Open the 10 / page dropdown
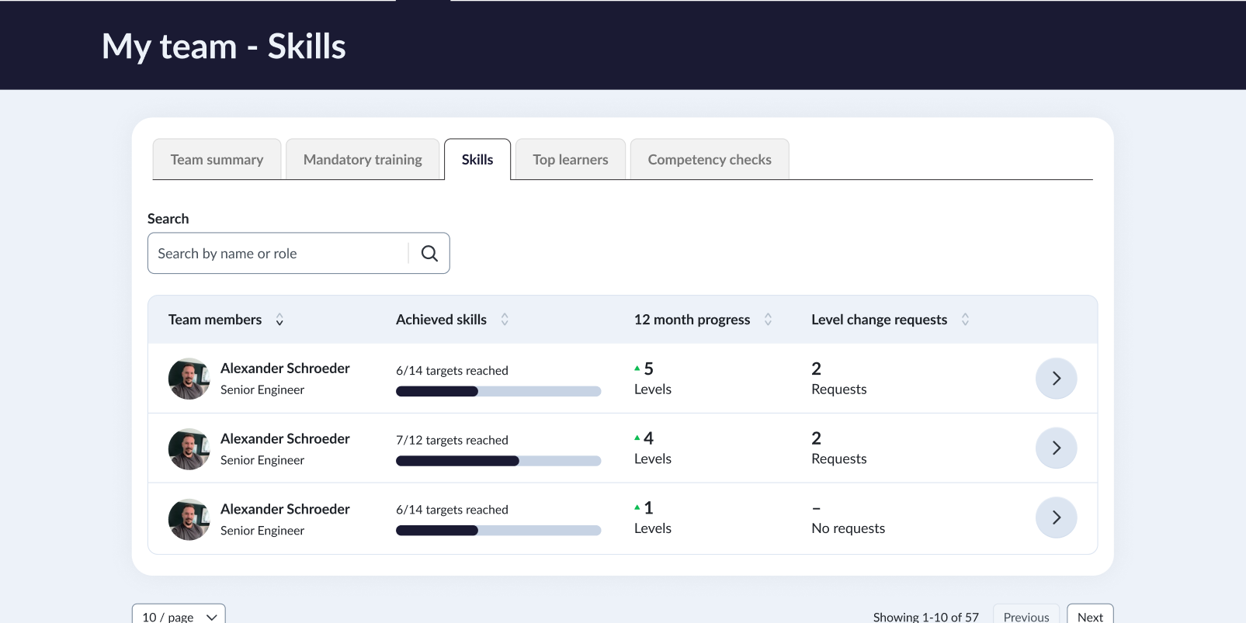The image size is (1246, 623). click(179, 616)
